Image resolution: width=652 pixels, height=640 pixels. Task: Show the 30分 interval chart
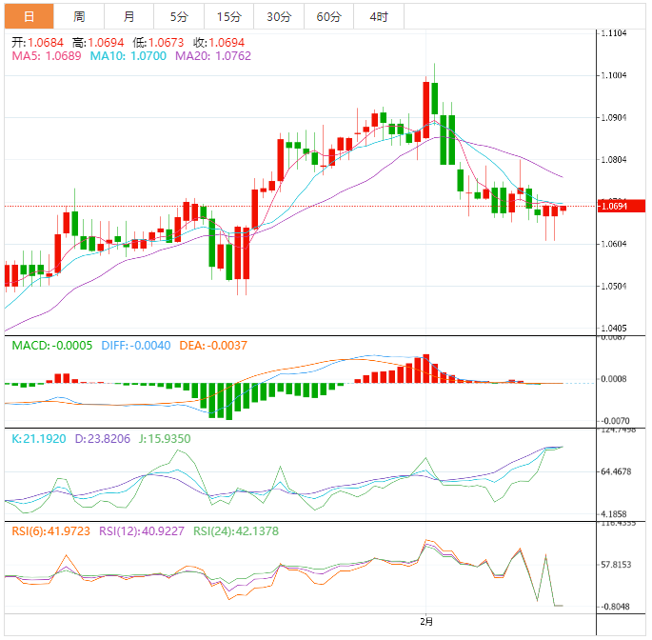(x=279, y=16)
